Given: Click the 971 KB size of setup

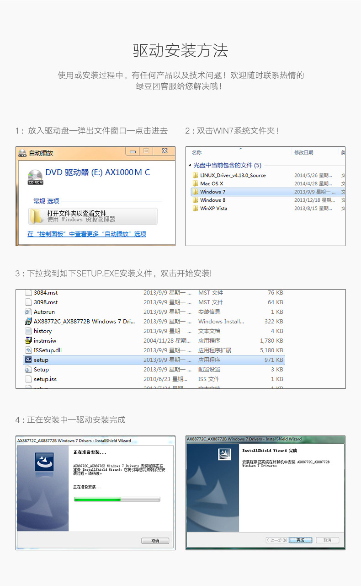Looking at the screenshot, I should [274, 360].
